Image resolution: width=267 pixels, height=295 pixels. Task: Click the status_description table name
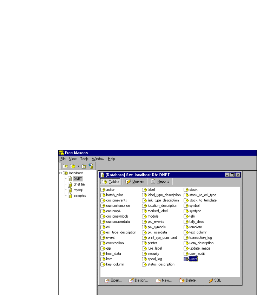(161, 264)
